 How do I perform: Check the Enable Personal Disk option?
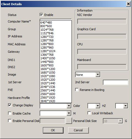pos(10,121)
